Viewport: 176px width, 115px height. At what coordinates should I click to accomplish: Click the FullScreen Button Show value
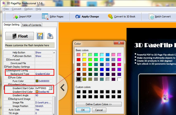click(x=38, y=56)
